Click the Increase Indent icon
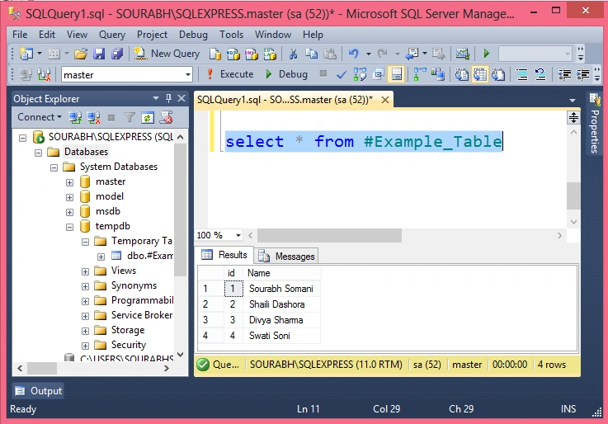 pos(582,74)
